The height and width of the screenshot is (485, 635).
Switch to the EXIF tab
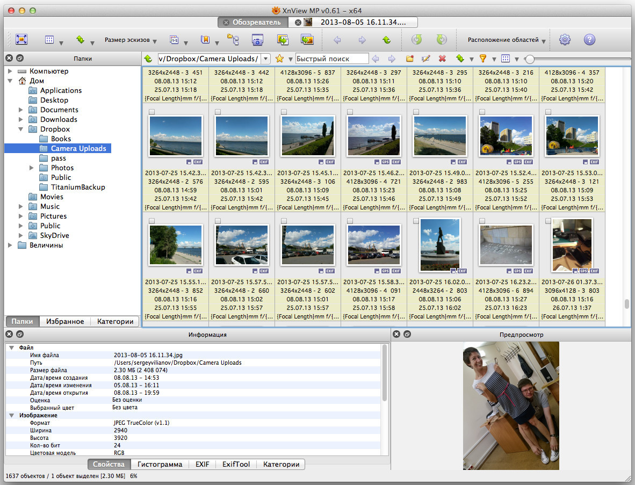[x=202, y=464]
